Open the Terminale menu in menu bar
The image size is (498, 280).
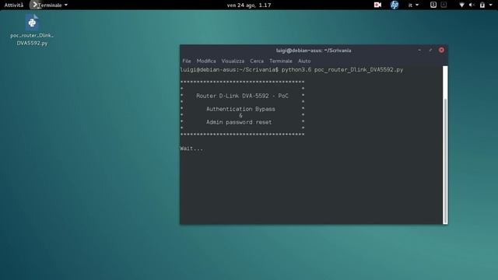click(x=281, y=61)
